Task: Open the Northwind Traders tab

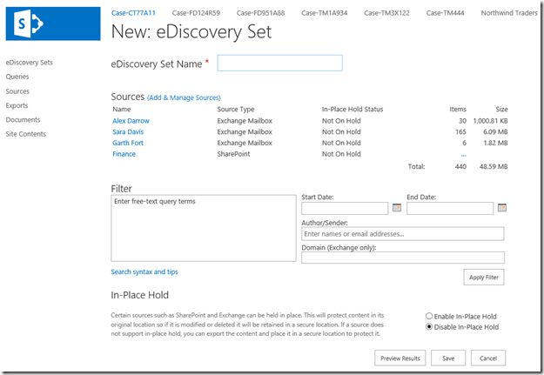Action: pyautogui.click(x=509, y=13)
